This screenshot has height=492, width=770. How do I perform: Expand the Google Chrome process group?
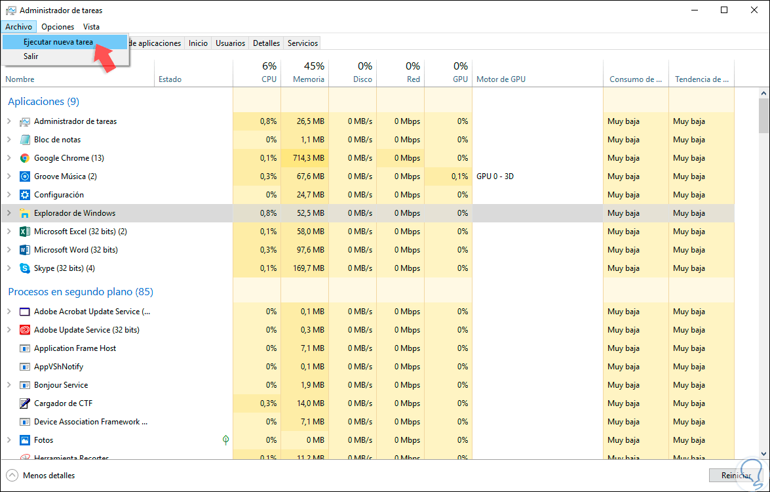coord(9,158)
